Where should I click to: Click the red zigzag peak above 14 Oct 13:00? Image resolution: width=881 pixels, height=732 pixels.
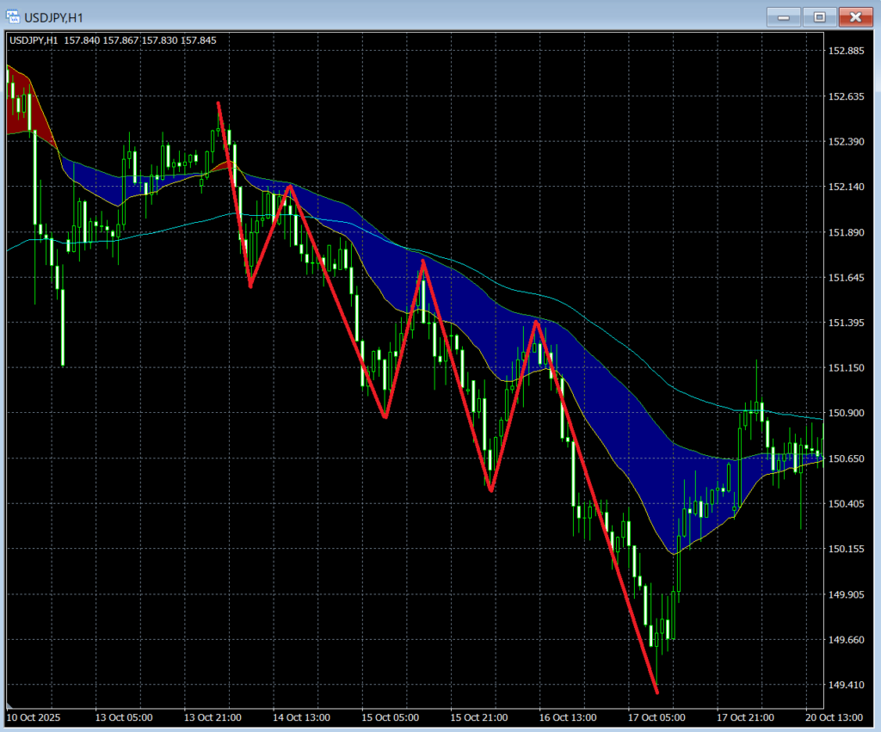[290, 186]
